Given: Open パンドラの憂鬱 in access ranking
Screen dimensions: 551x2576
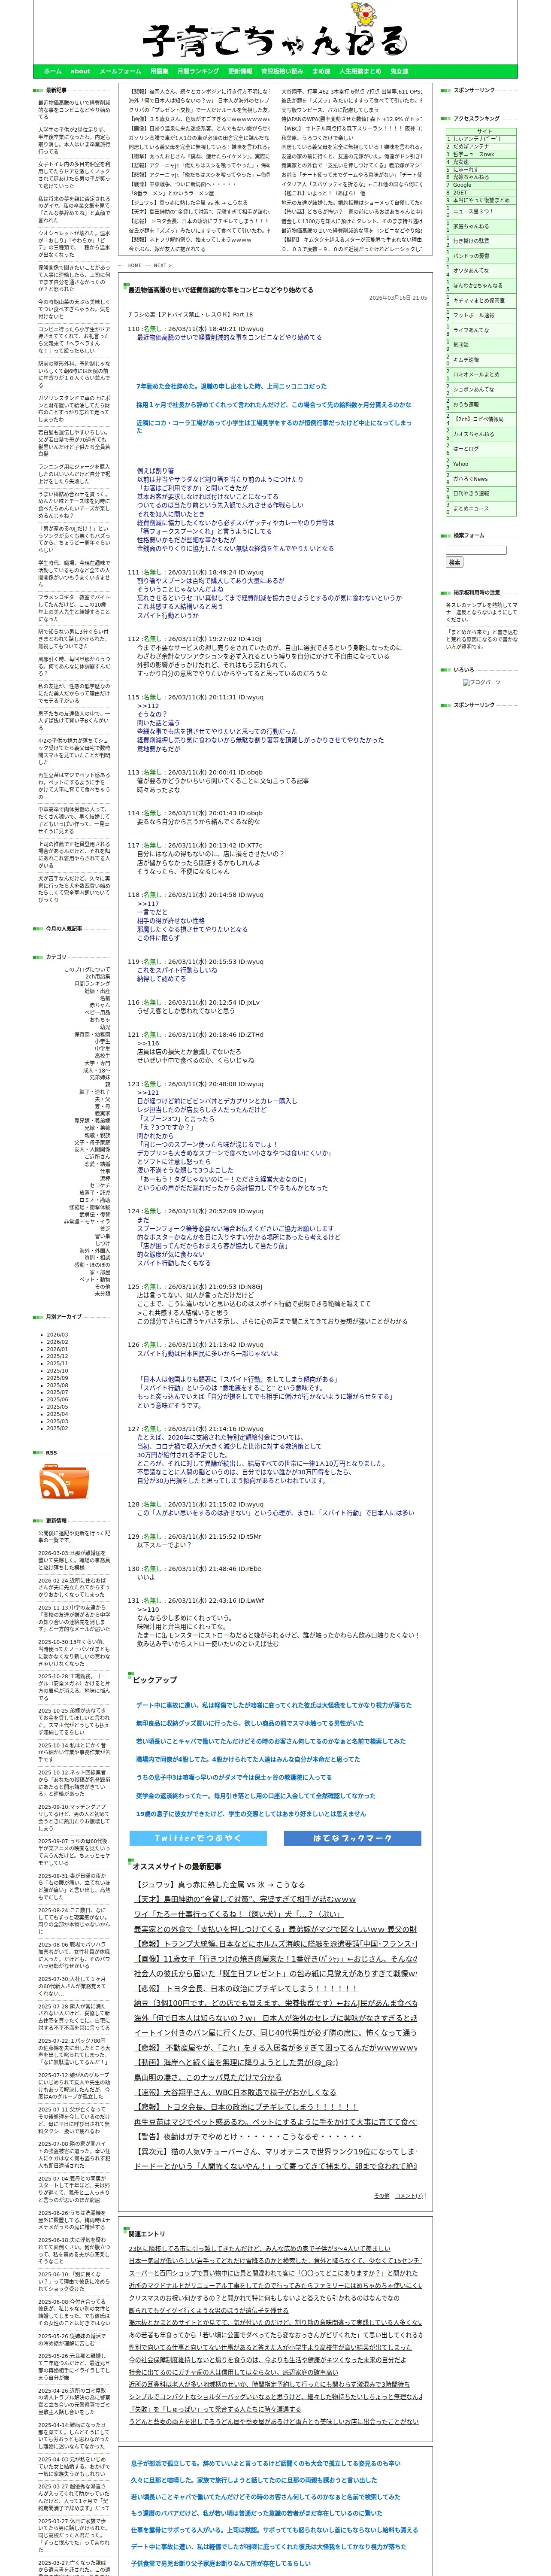Looking at the screenshot, I should click(x=472, y=256).
